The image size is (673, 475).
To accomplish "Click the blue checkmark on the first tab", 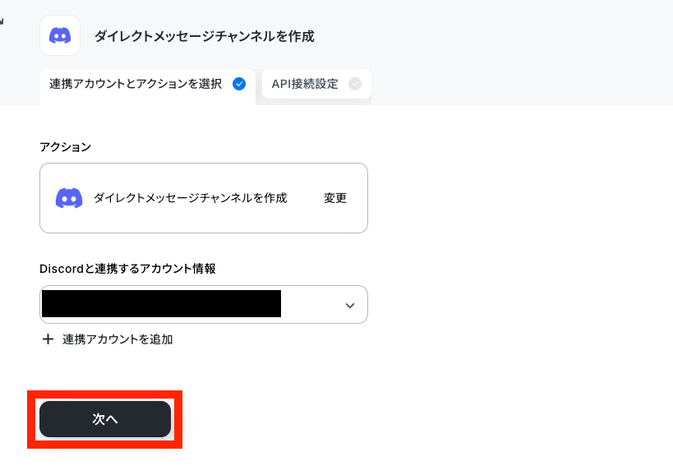I will click(239, 84).
